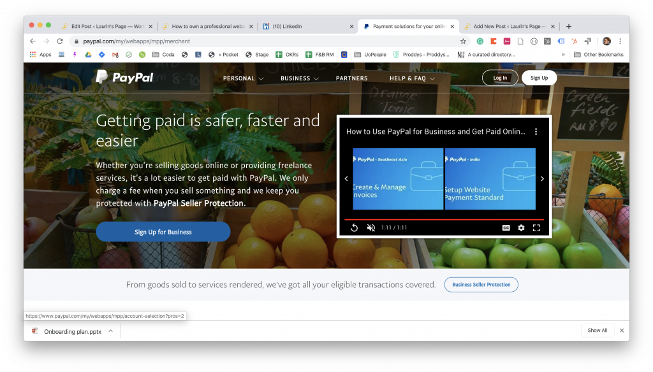Open the F&B RM bookmark
The height and width of the screenshot is (372, 653).
click(x=319, y=55)
